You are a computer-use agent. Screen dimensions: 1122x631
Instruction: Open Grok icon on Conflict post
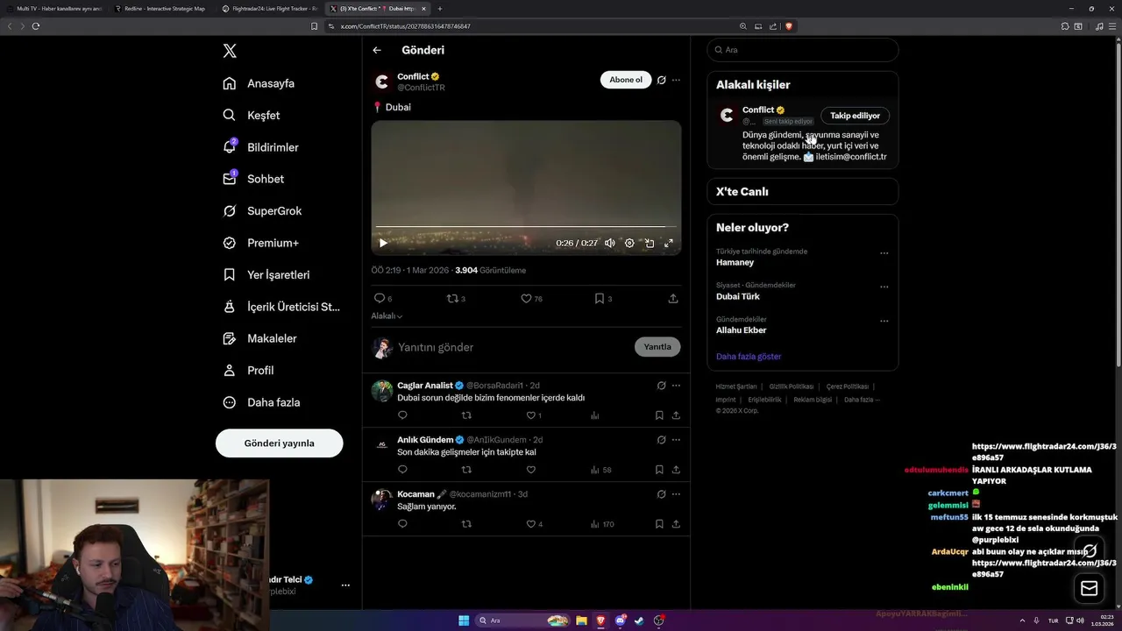pos(662,80)
